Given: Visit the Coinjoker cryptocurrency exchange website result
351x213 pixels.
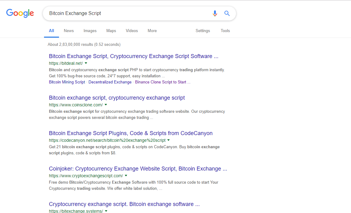Looking at the screenshot, I should tap(138, 168).
